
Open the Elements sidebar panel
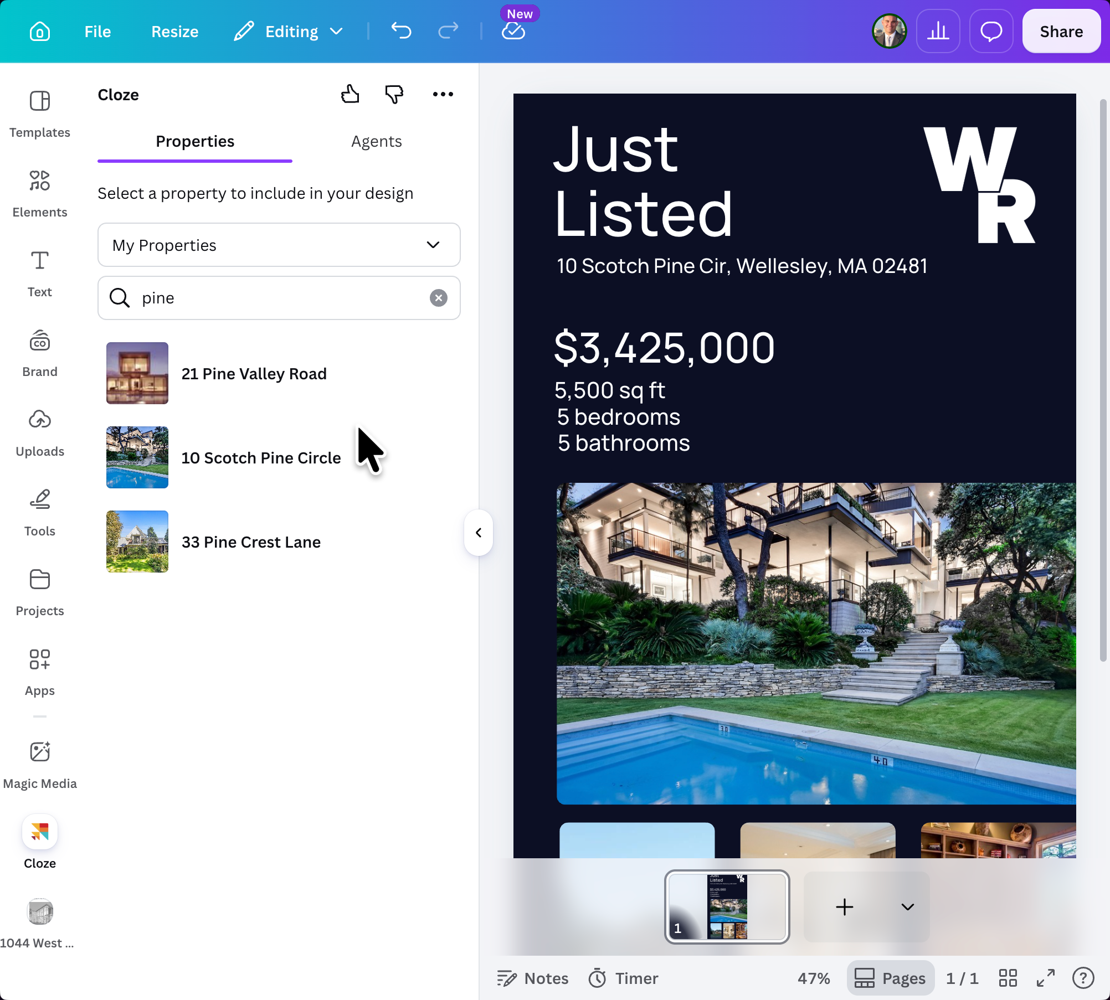click(x=40, y=194)
